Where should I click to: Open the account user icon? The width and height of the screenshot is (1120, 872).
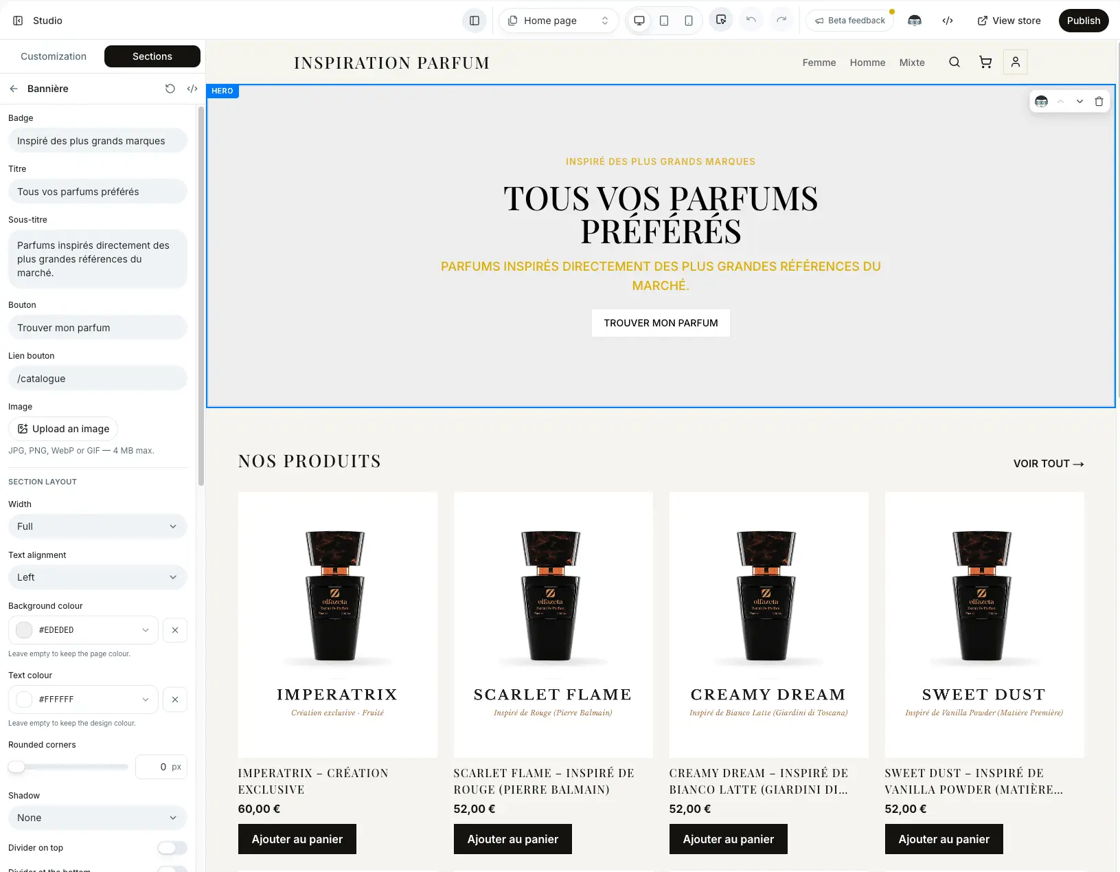point(1016,62)
